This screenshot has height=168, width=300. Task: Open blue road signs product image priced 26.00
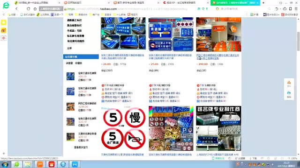click(123, 34)
